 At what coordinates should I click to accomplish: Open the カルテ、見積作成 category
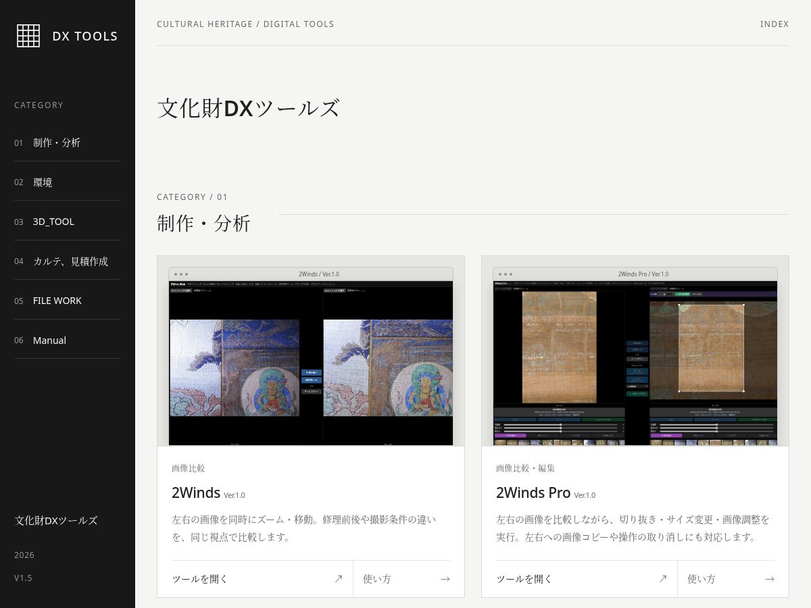pyautogui.click(x=68, y=261)
